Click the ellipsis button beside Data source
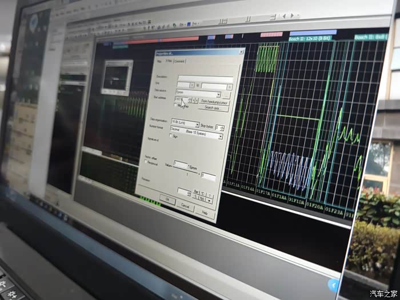Viewport: 400px width, 300px height. 226,95
